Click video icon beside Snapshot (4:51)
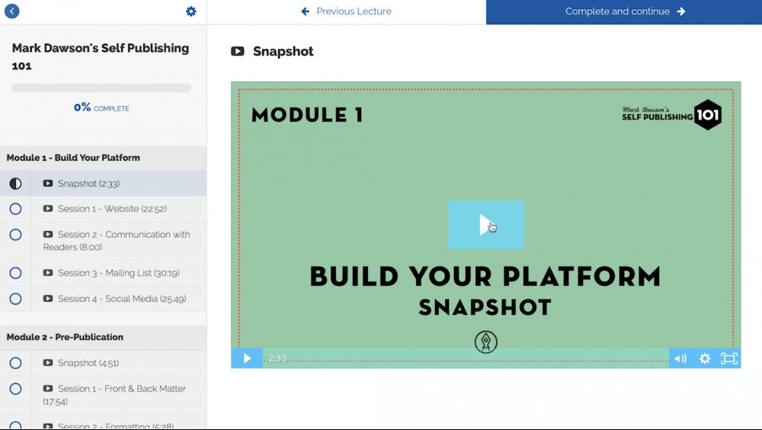The height and width of the screenshot is (430, 762). tap(47, 363)
